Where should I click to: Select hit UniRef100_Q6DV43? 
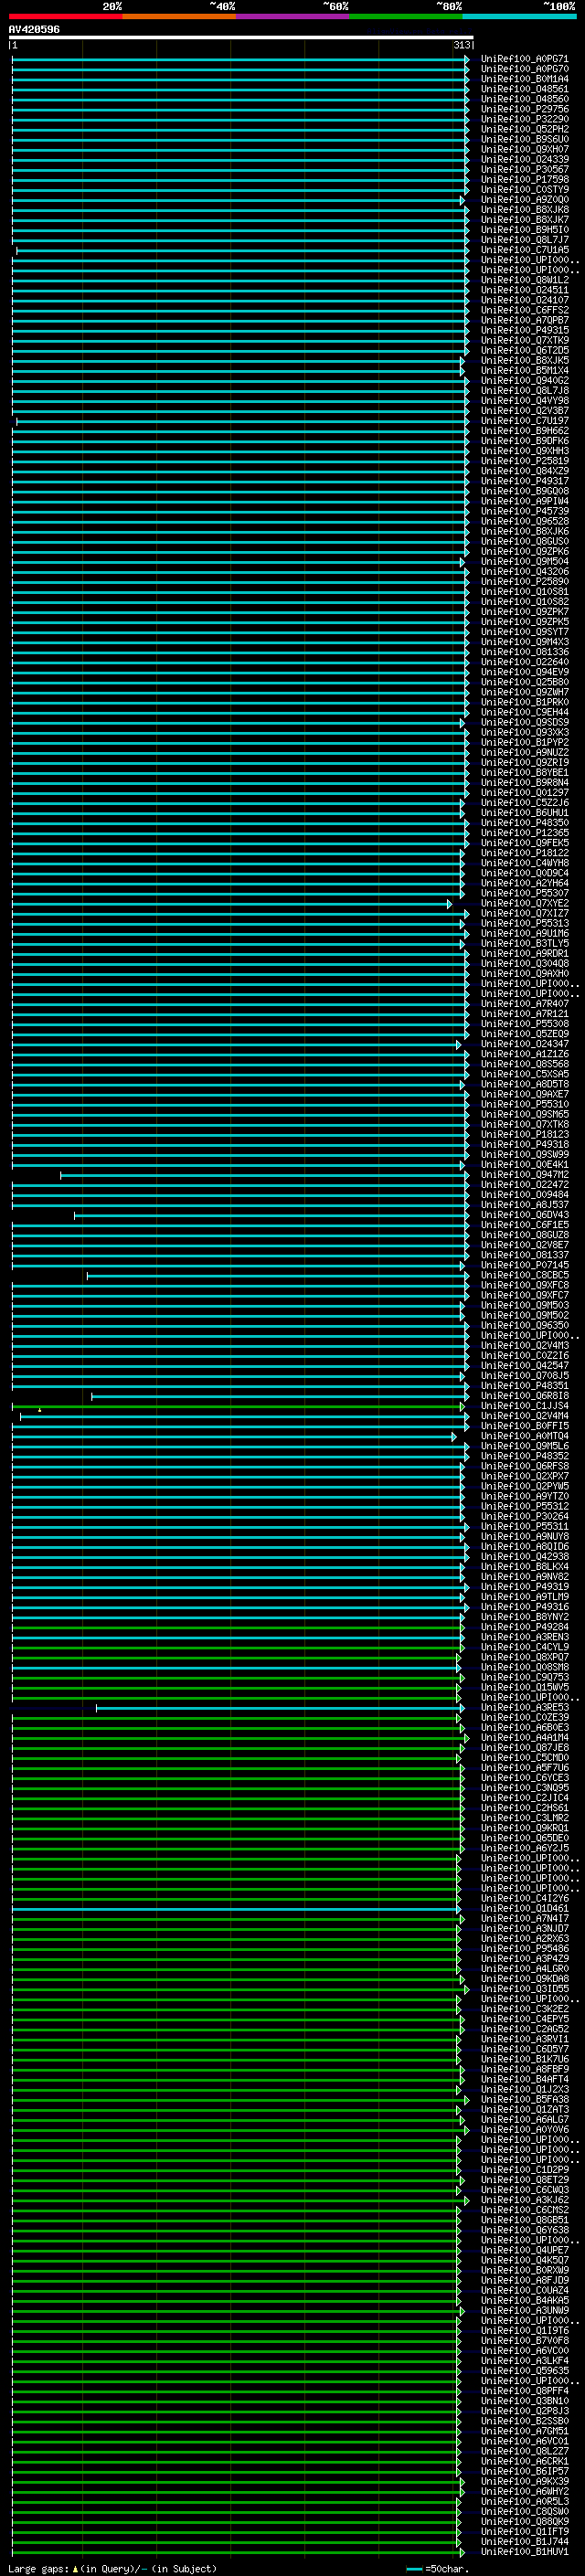pos(524,1215)
